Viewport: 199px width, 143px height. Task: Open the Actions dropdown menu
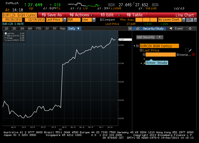pos(91,15)
